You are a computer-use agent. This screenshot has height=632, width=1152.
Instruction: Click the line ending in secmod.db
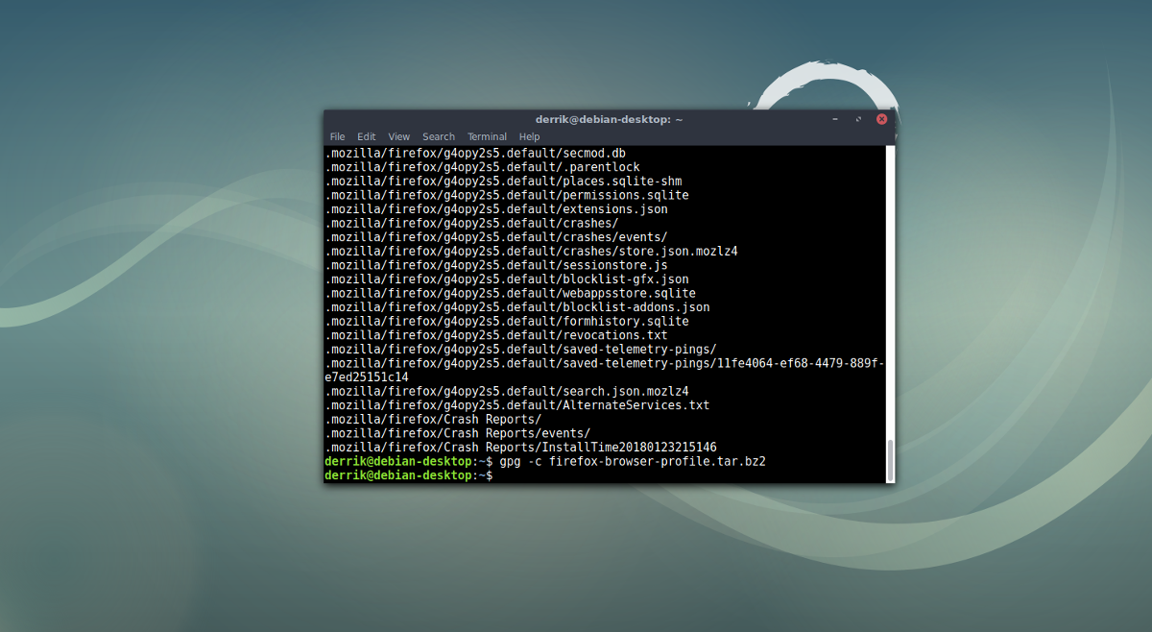(475, 153)
